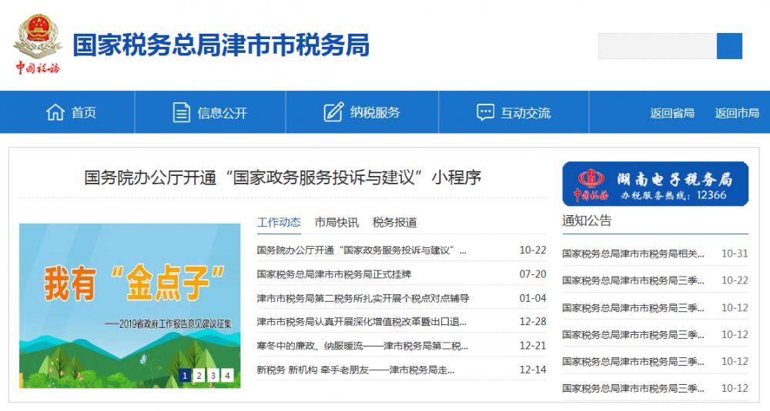Go to carousel slide 4
The image size is (770, 411).
pyautogui.click(x=227, y=375)
